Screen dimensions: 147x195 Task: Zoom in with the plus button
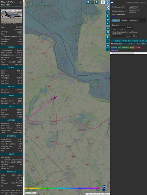(x=104, y=186)
